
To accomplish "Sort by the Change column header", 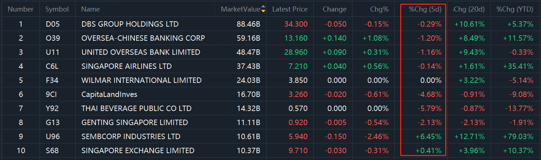I will (x=335, y=9).
